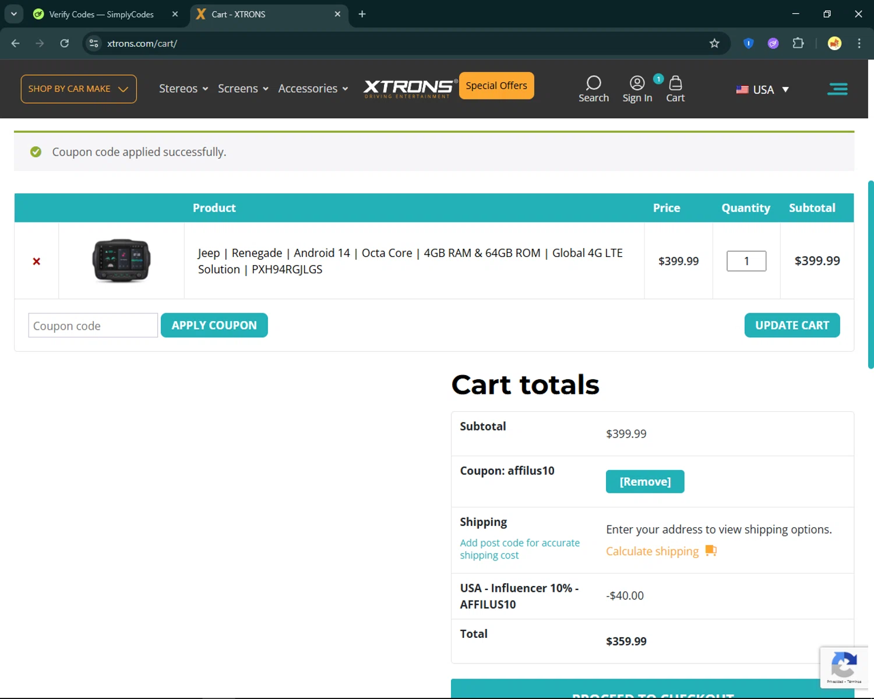874x699 pixels.
Task: Expand the Screens menu
Action: (x=243, y=89)
